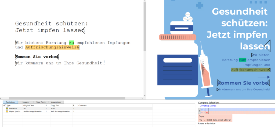The width and height of the screenshot is (275, 127).
Task: Switch to the Images tab
Action: tap(26, 102)
